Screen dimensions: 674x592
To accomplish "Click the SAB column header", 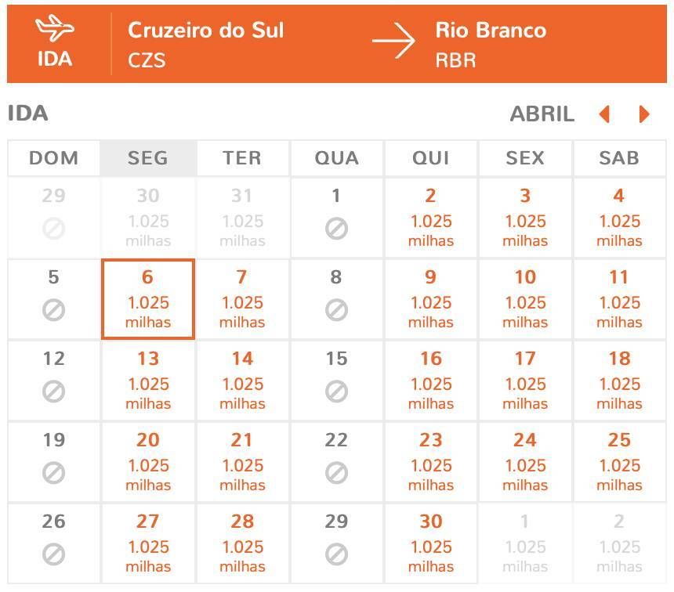I will click(619, 158).
